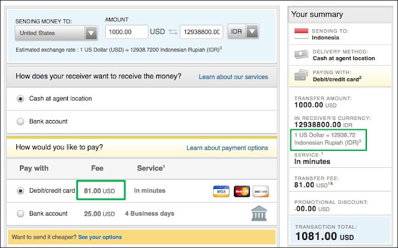This screenshot has height=248, width=398.
Task: Click Cash at agent location in summary
Action: pyautogui.click(x=344, y=58)
